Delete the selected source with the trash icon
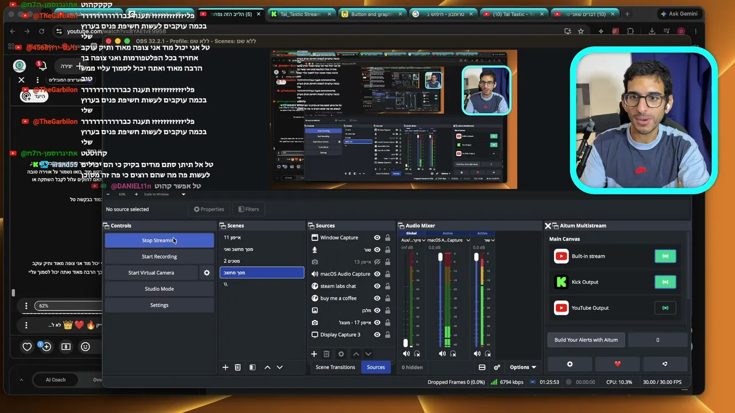This screenshot has height=413, width=735. 327,354
